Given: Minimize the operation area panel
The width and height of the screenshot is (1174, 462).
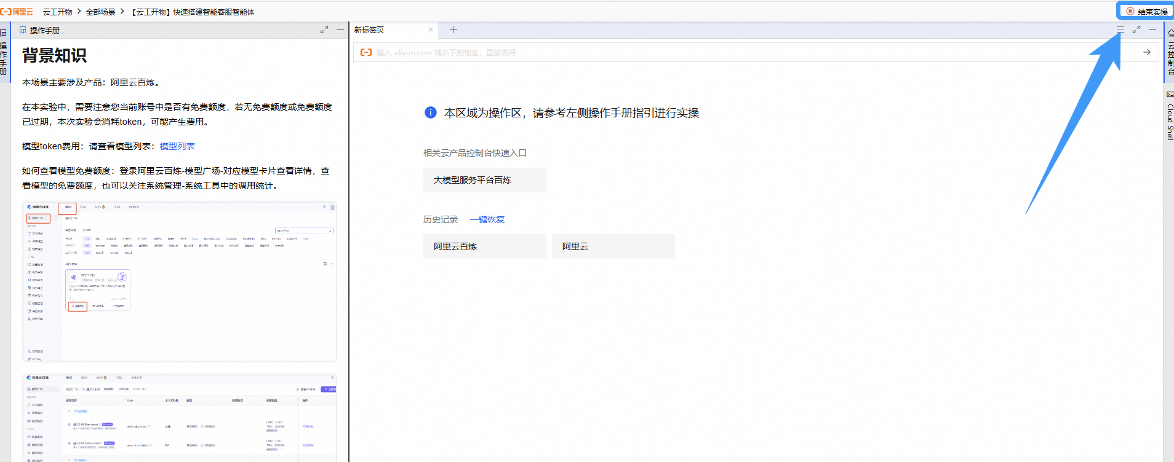Looking at the screenshot, I should tap(1152, 29).
